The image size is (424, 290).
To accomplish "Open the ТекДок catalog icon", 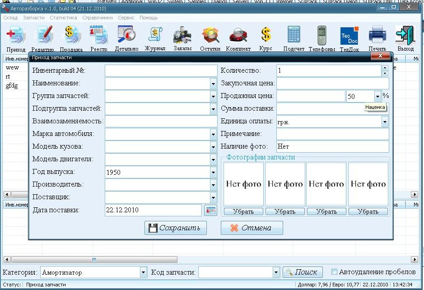I will (349, 36).
